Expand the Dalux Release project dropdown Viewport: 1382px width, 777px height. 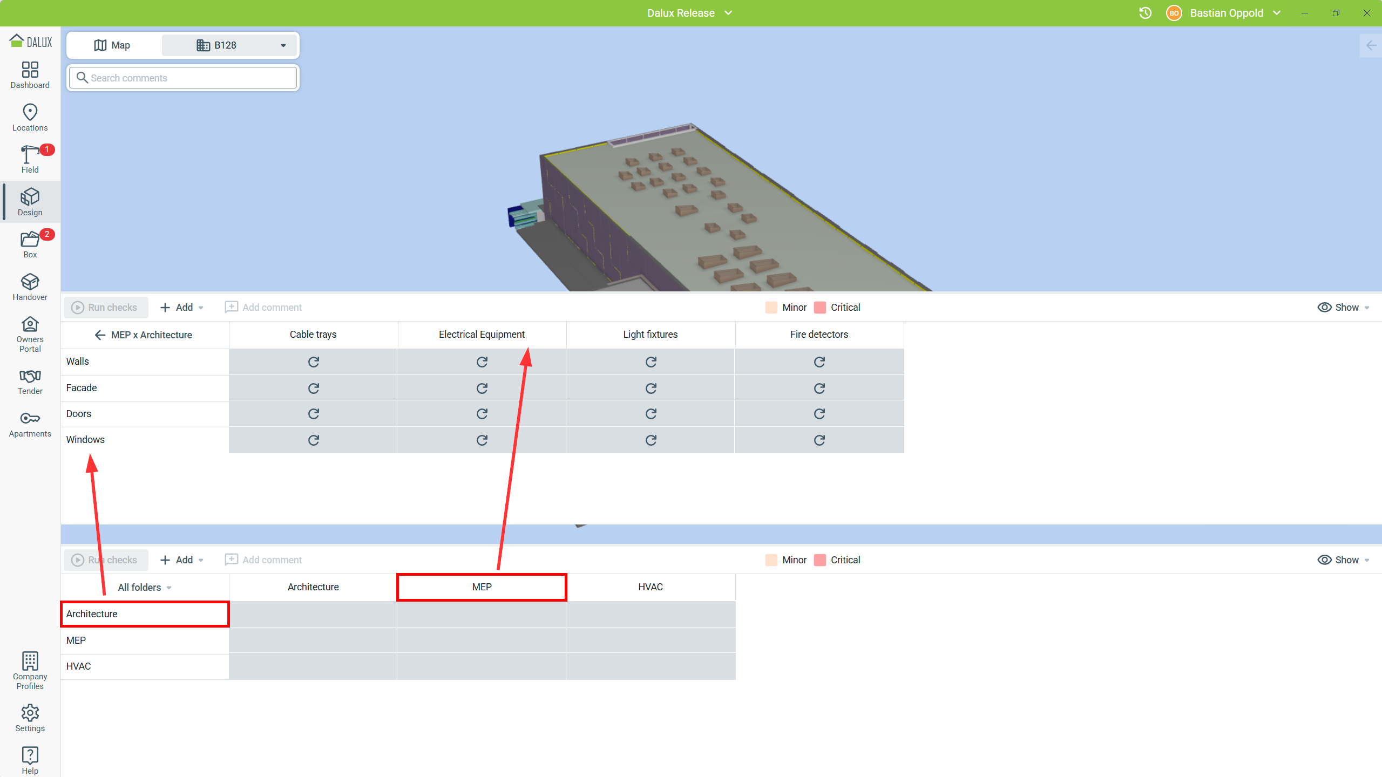tap(689, 13)
